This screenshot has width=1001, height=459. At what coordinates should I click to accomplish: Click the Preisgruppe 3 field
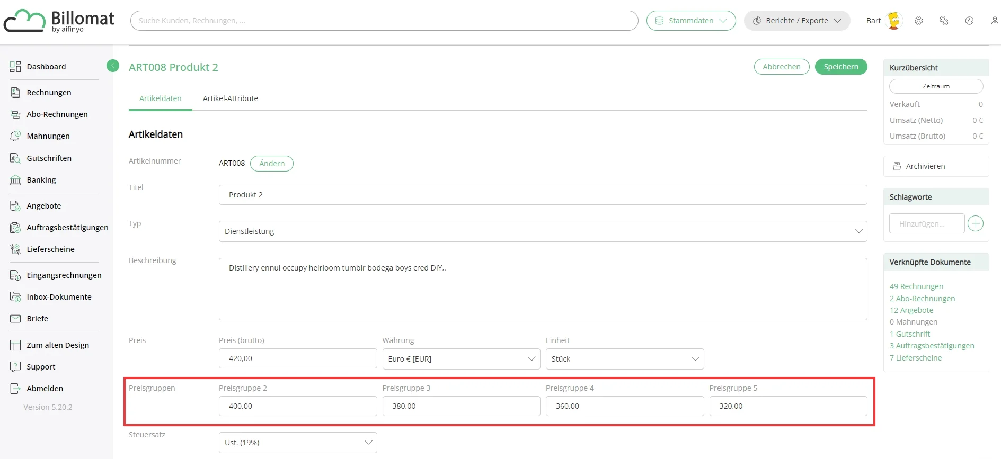pyautogui.click(x=461, y=406)
